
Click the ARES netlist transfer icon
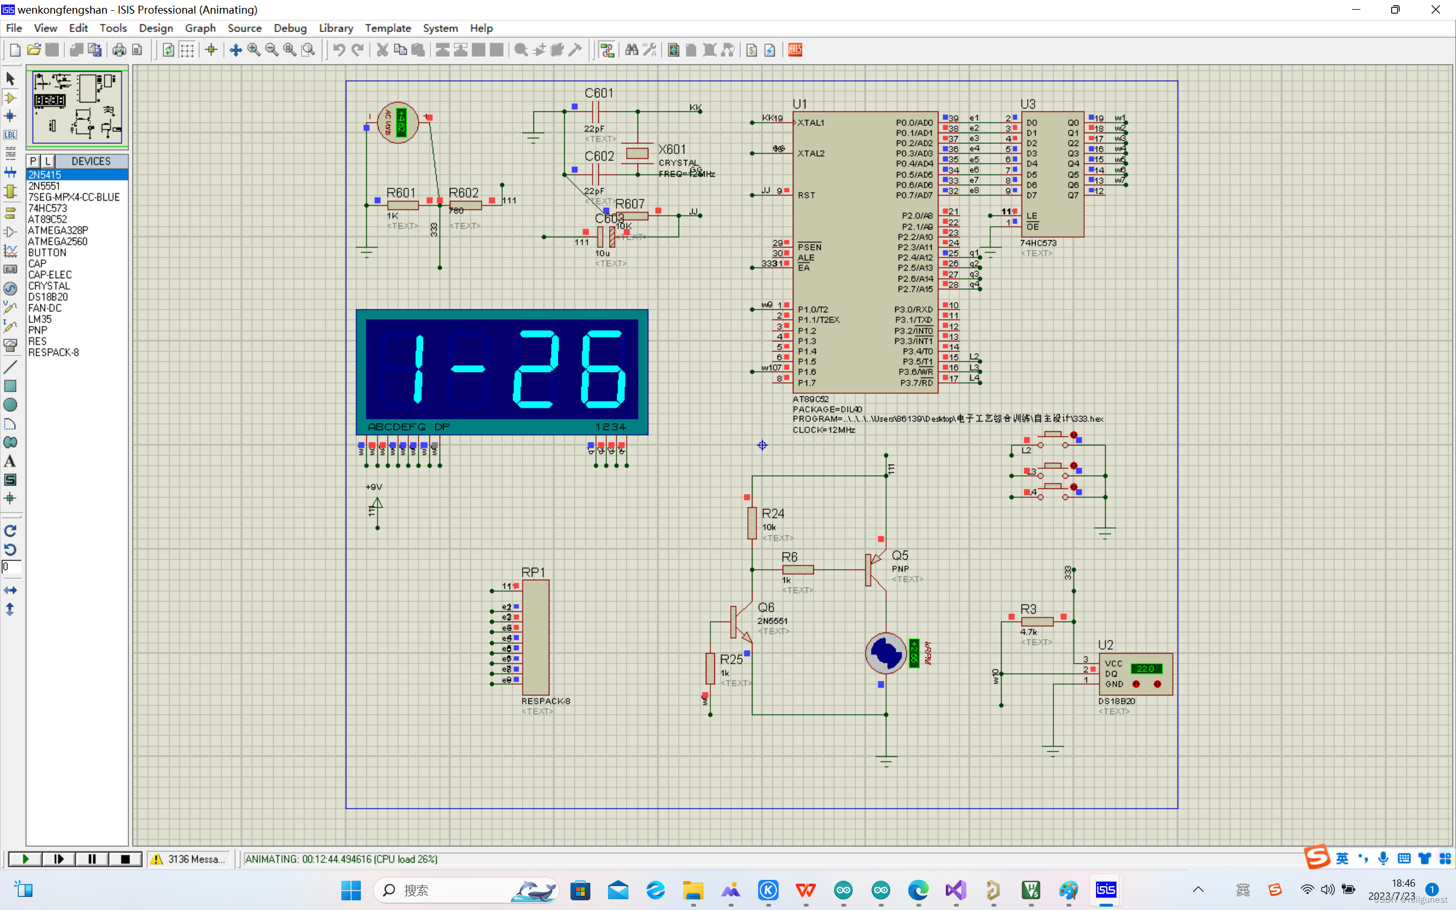pyautogui.click(x=795, y=50)
